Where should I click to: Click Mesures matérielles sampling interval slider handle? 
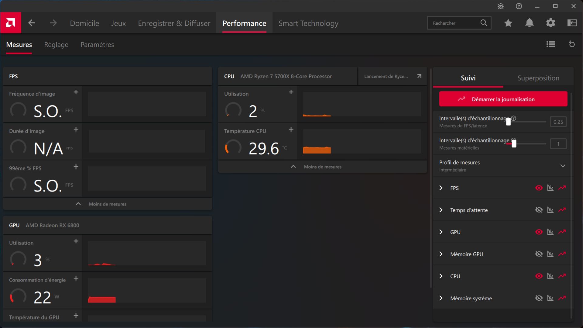pyautogui.click(x=514, y=143)
